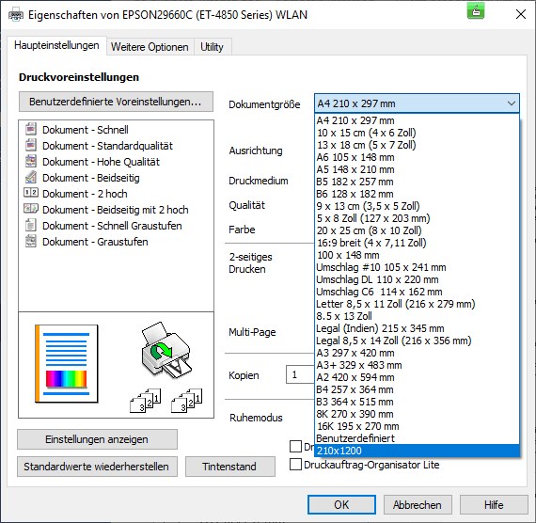536x523 pixels.
Task: Select Umschlag #10 105 x 241 mm
Action: (417, 267)
